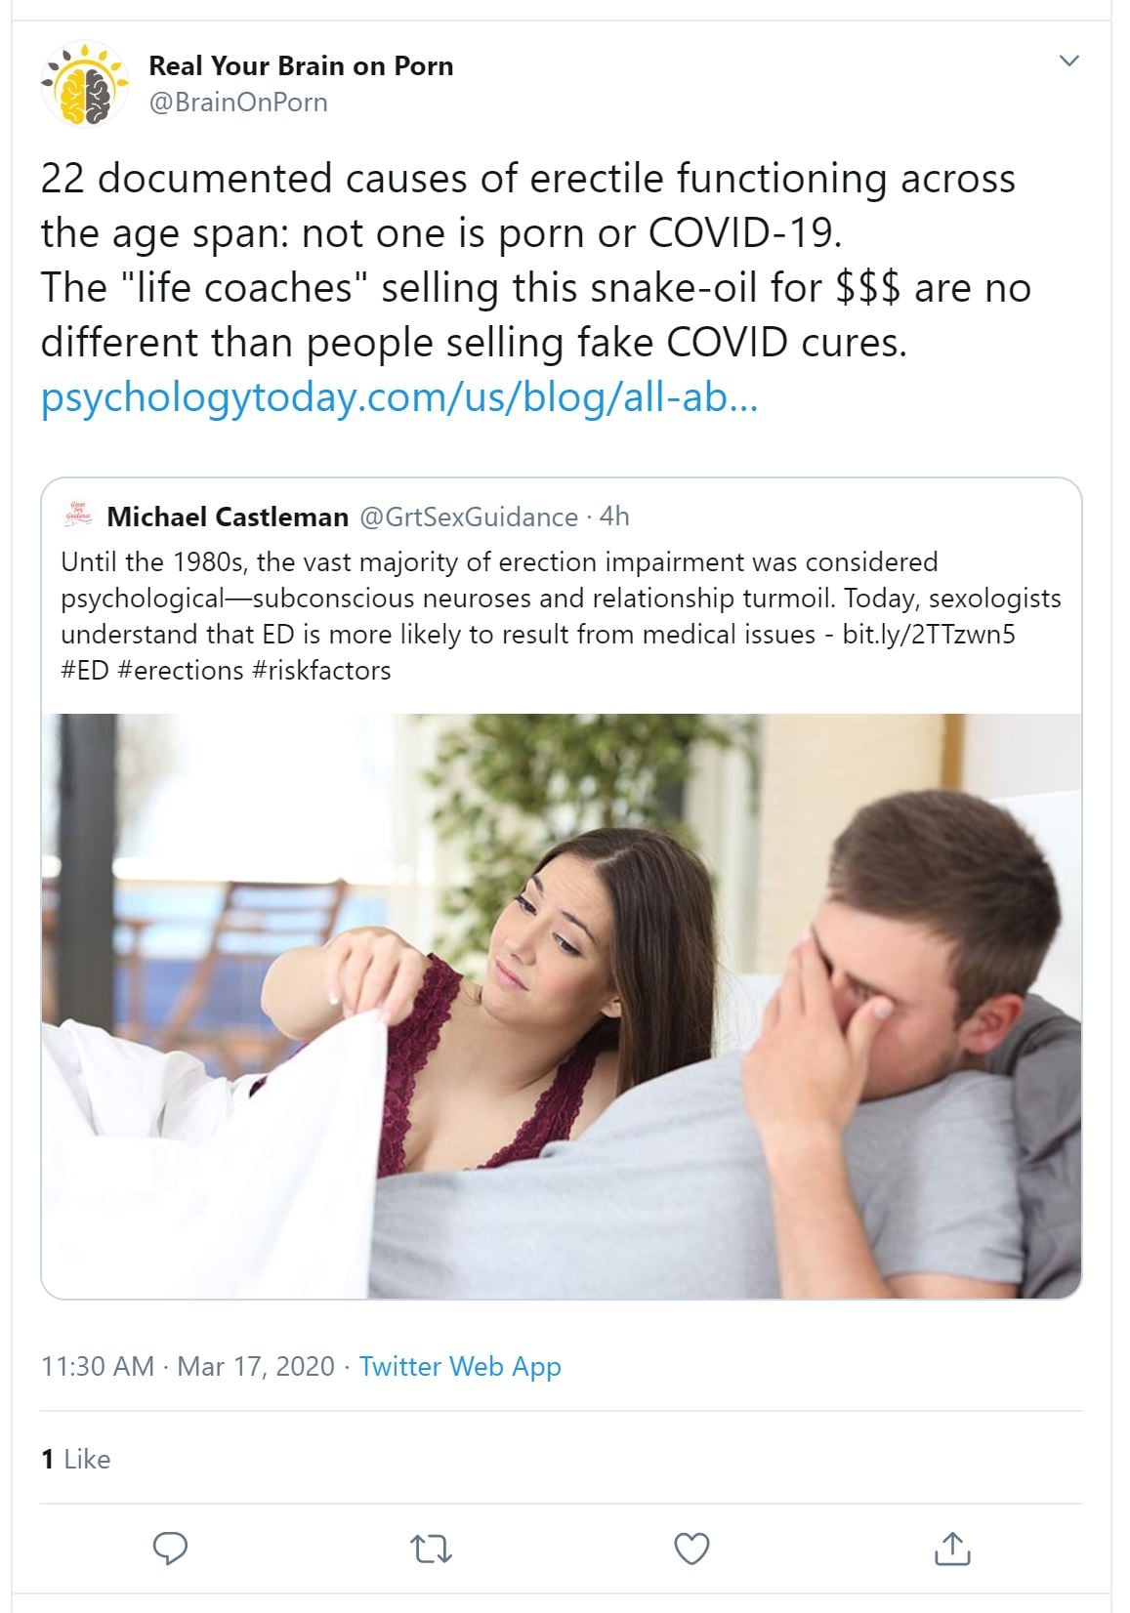The width and height of the screenshot is (1130, 1613).
Task: View the 1 Like count
Action: (x=76, y=1459)
